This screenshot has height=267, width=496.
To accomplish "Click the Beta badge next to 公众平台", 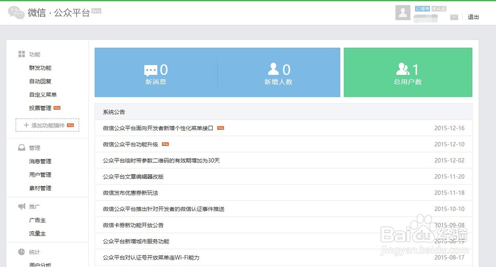I will click(97, 11).
